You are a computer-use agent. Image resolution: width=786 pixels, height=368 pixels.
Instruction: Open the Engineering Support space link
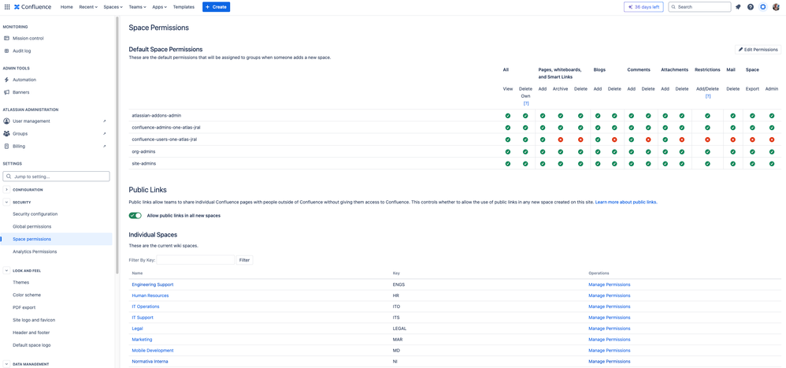coord(152,284)
